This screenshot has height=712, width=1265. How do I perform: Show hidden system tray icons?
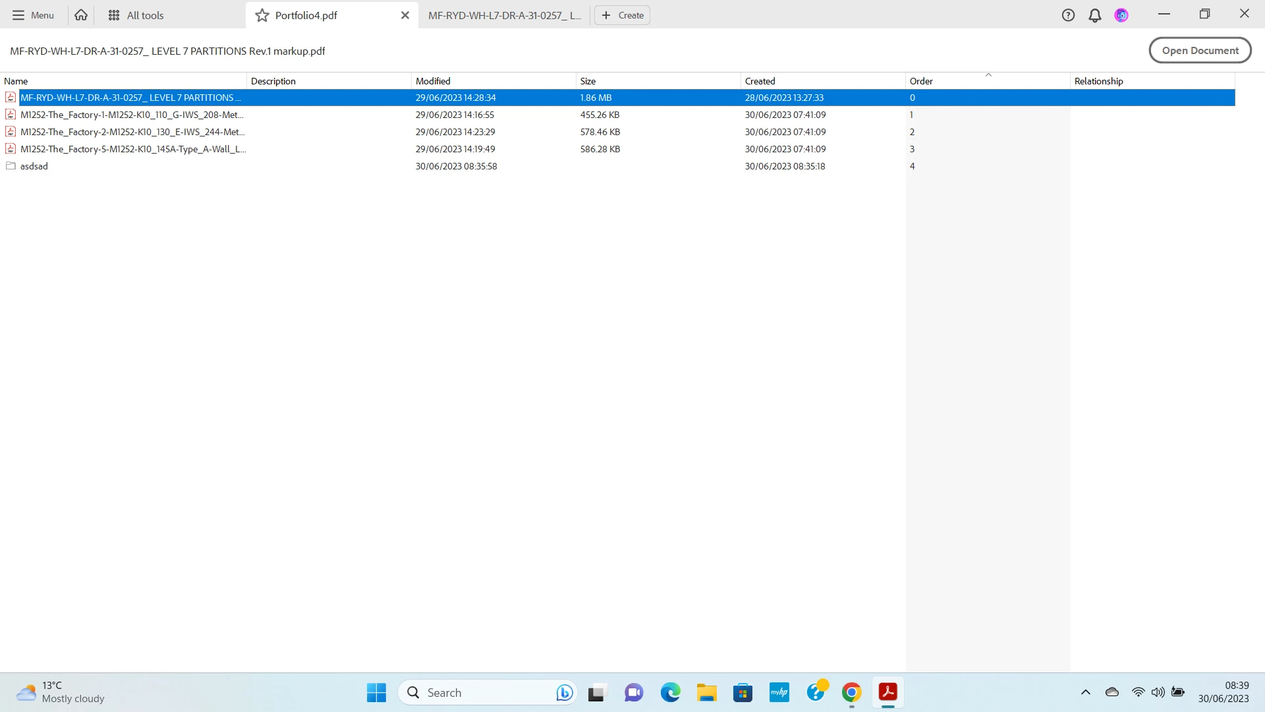point(1085,692)
